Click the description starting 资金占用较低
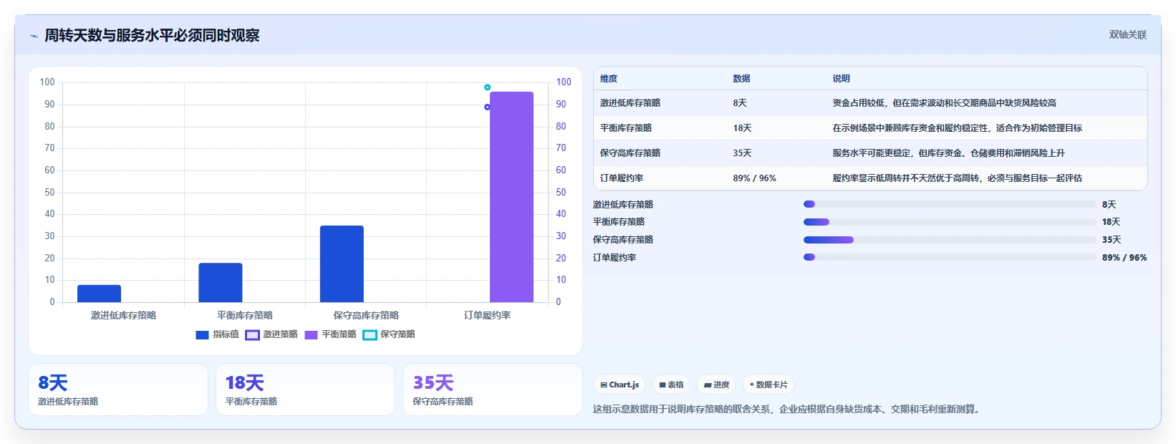 (x=944, y=103)
